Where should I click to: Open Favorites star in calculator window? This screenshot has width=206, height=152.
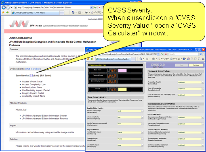pos(88,59)
